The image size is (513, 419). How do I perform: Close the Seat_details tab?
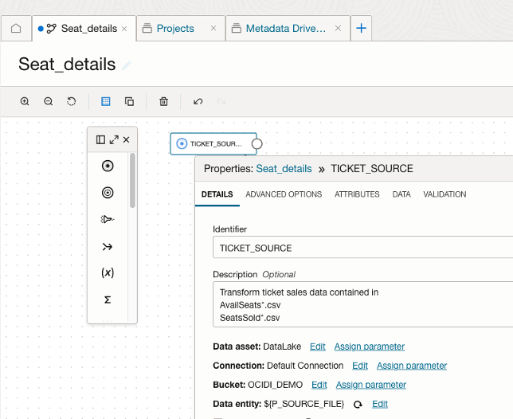coord(124,29)
